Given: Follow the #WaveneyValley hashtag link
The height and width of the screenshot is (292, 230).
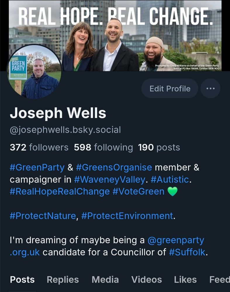Looking at the screenshot, I should click(x=109, y=180).
